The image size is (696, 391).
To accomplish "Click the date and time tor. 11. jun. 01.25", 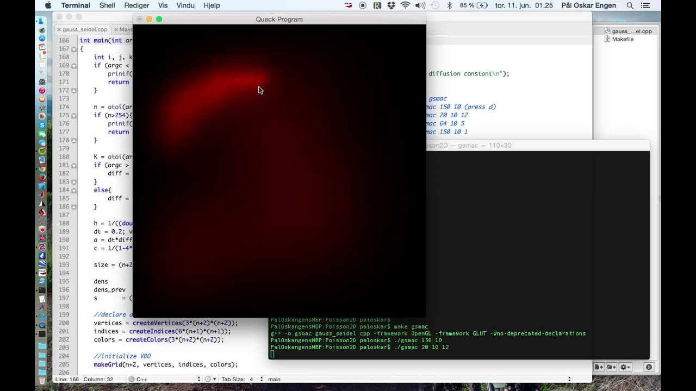I will click(x=524, y=5).
